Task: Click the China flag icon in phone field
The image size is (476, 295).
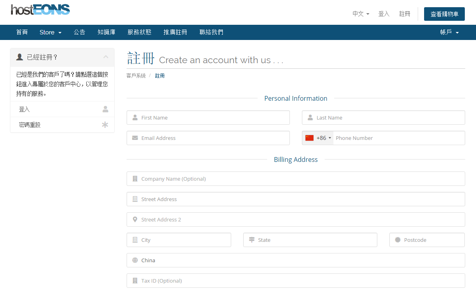Action: (309, 138)
